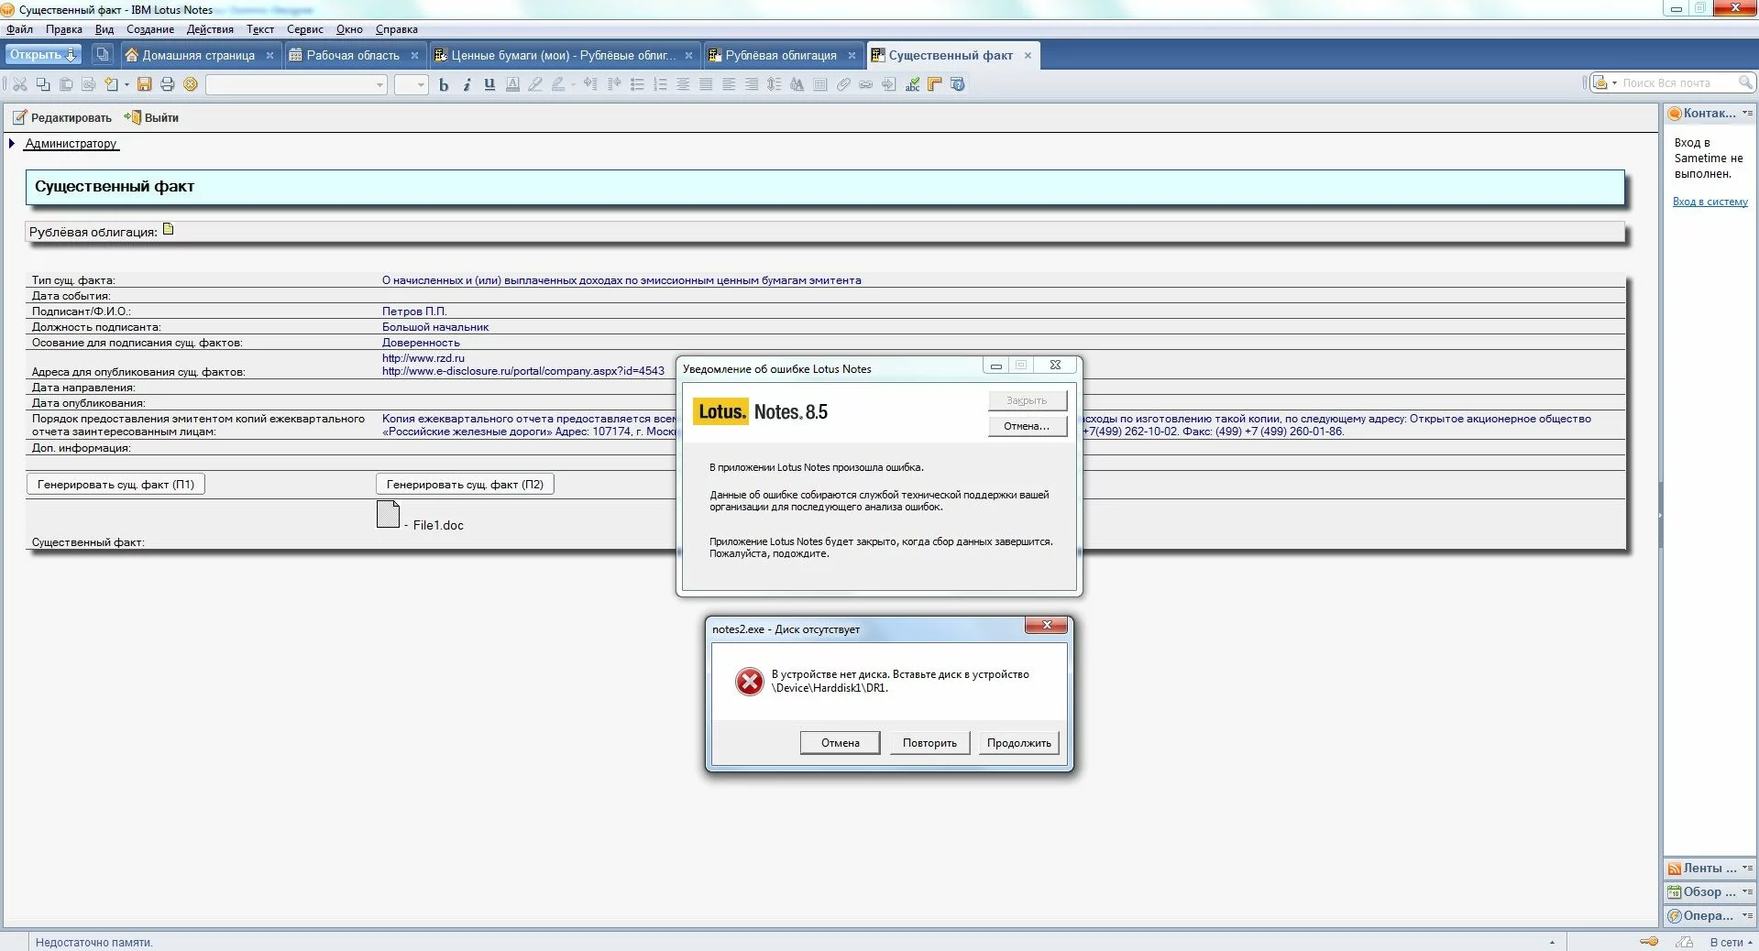Open the File1.doc attachment icon

tap(388, 515)
